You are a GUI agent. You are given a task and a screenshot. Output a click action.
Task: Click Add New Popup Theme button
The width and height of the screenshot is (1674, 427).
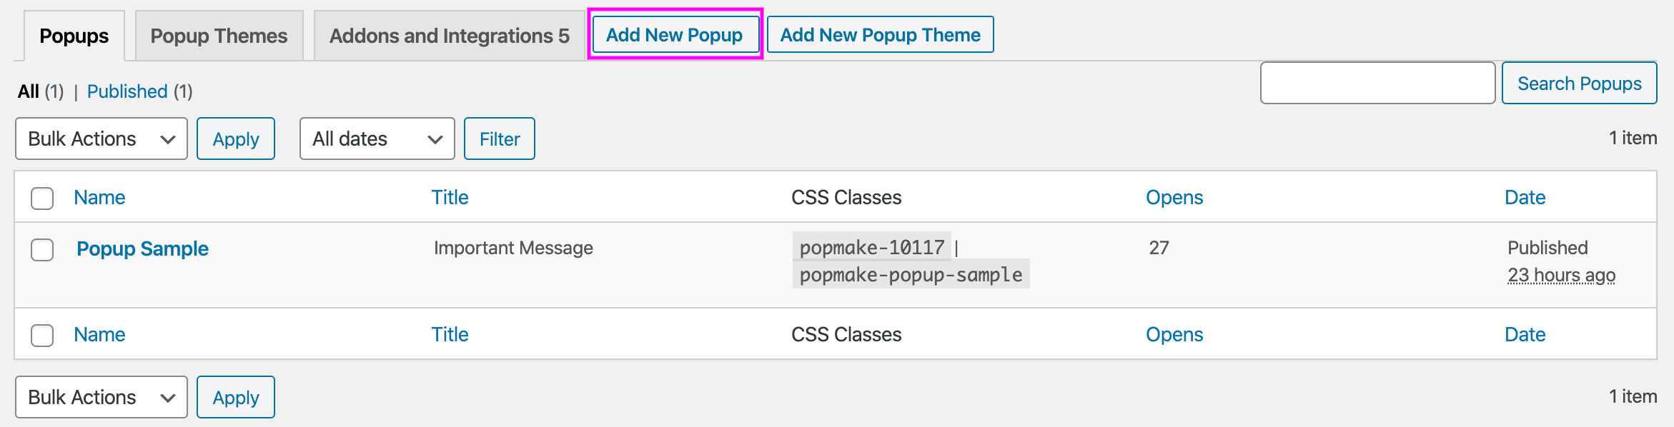(880, 34)
